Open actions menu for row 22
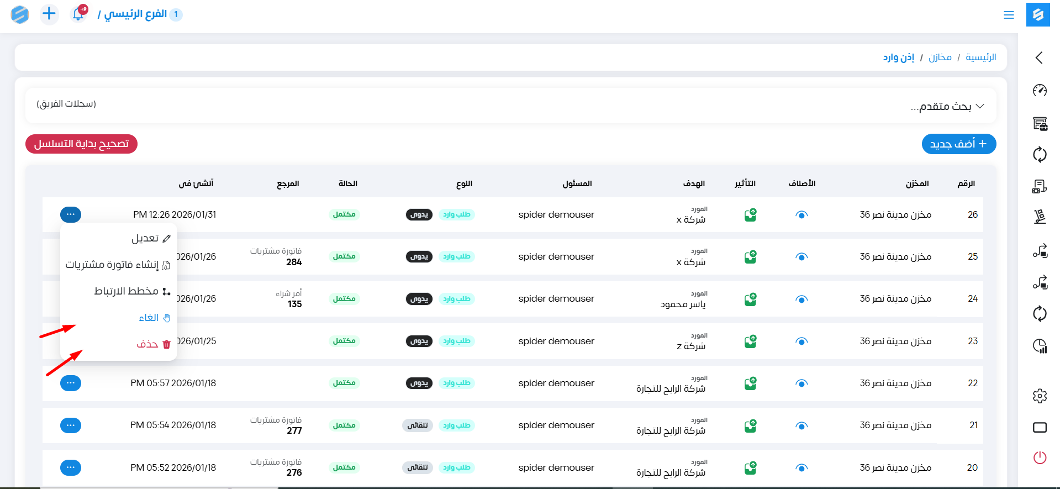 (x=70, y=383)
